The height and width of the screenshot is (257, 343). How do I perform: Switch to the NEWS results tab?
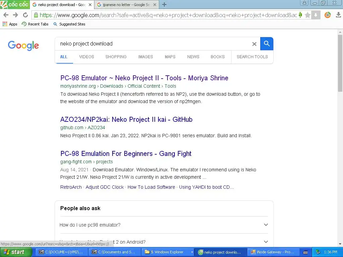click(x=193, y=57)
